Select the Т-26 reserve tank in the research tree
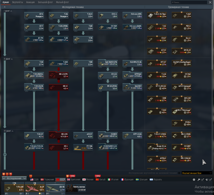The width and height of the screenshot is (214, 195). point(59,15)
